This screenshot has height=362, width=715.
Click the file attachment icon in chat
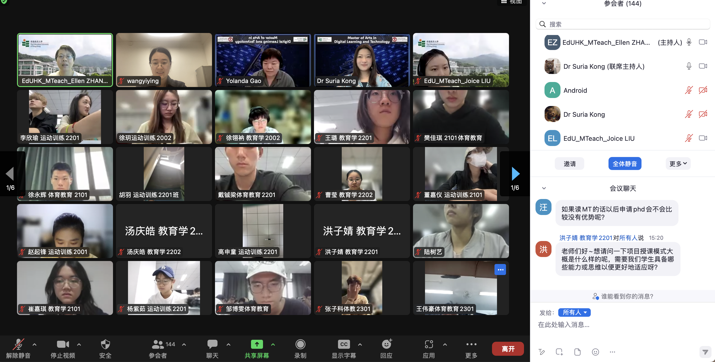(577, 352)
